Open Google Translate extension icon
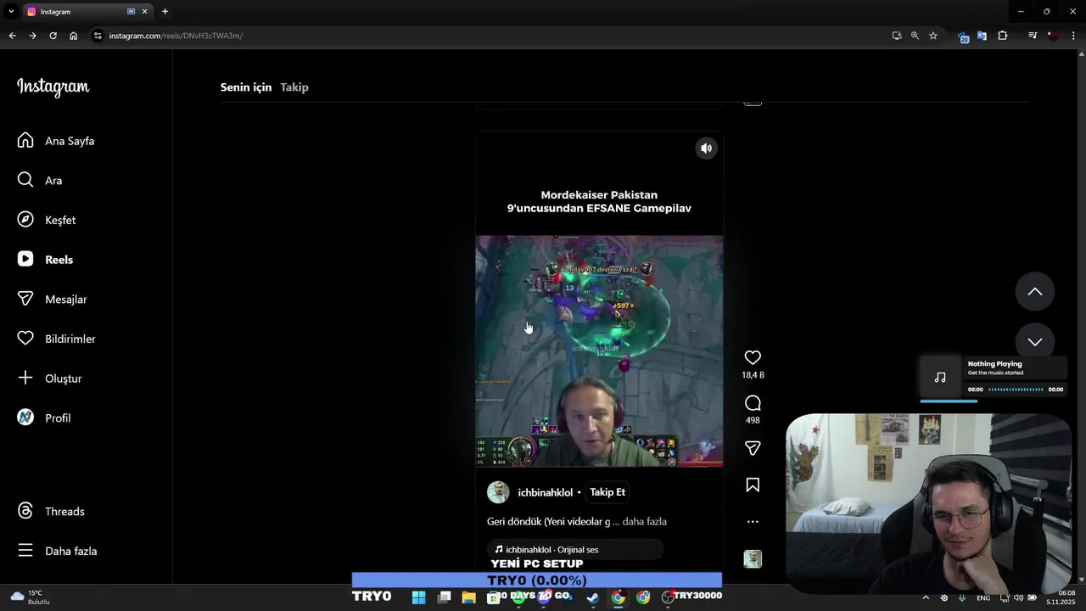The image size is (1086, 611). click(x=982, y=36)
